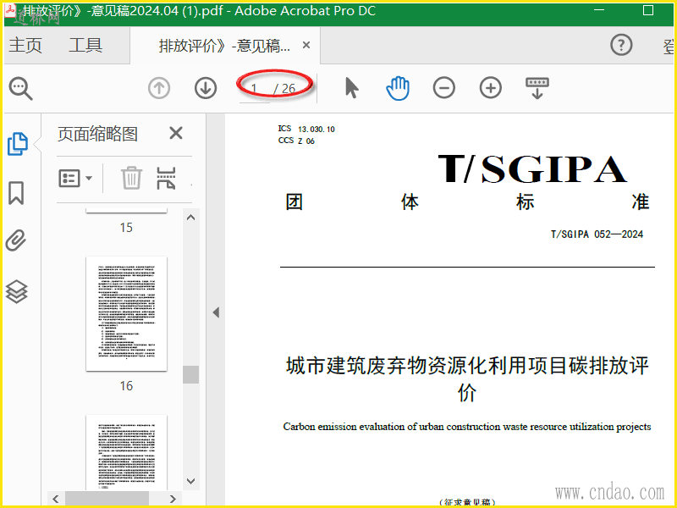The width and height of the screenshot is (677, 508).
Task: Go to next page arrow
Action: coord(206,88)
